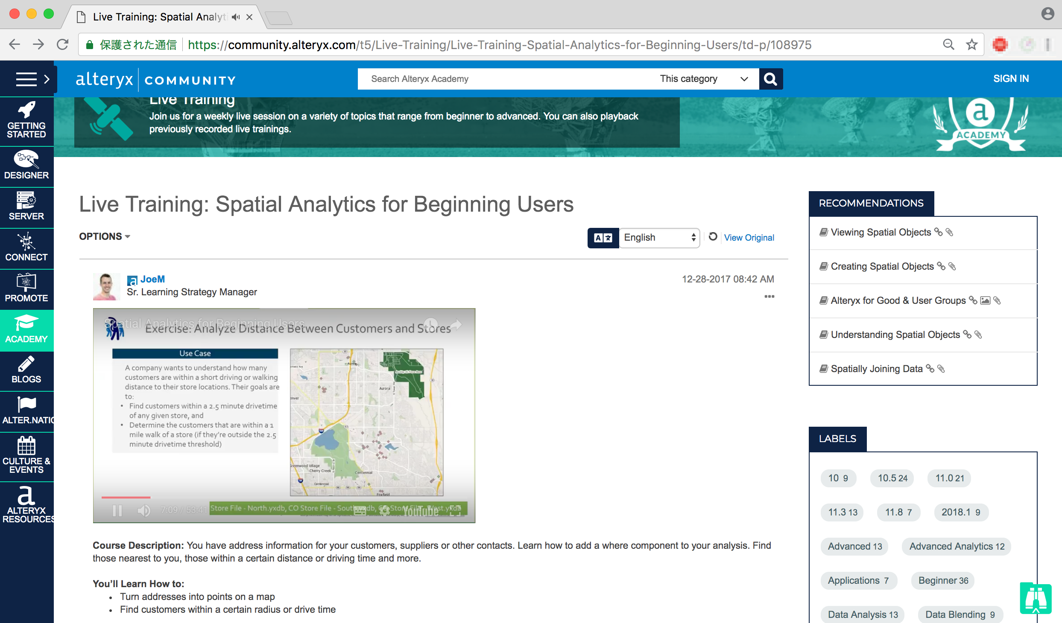Click the refresh translation icon
This screenshot has width=1062, height=623.
(713, 236)
